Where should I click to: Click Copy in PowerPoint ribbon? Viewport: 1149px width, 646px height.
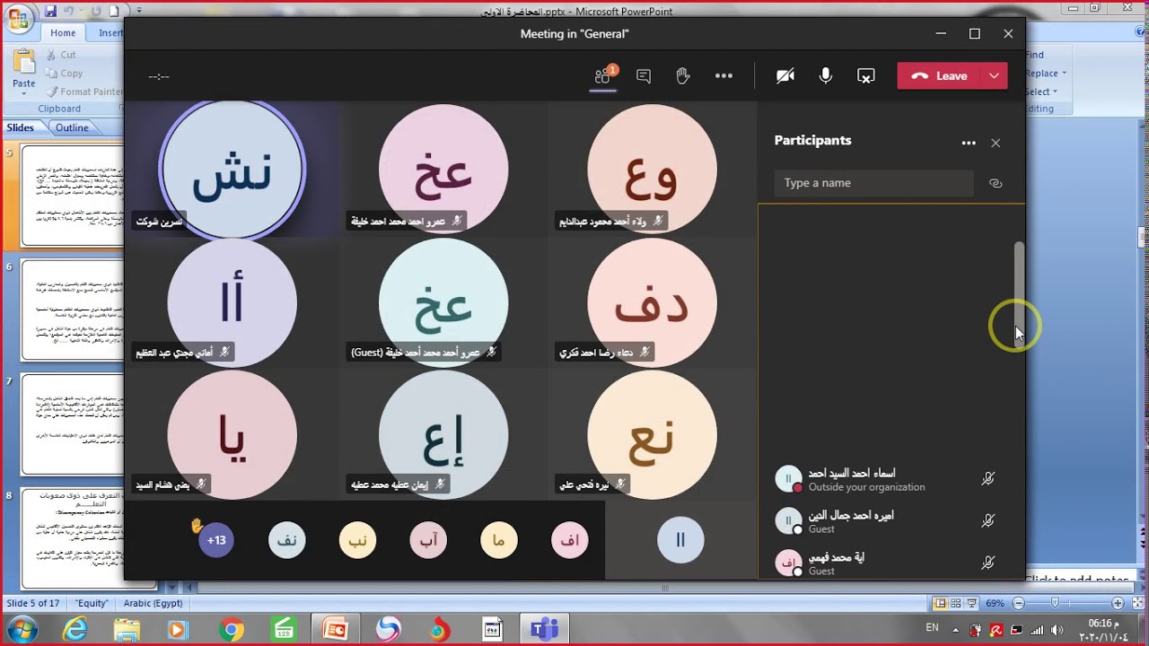[x=65, y=74]
